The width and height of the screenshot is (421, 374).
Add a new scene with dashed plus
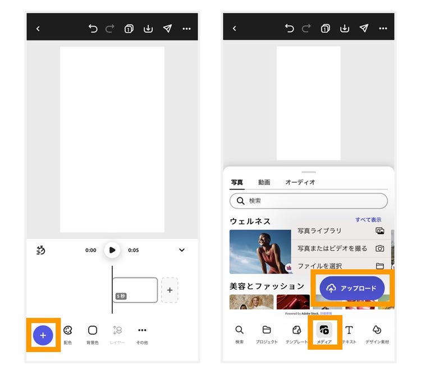pos(170,290)
